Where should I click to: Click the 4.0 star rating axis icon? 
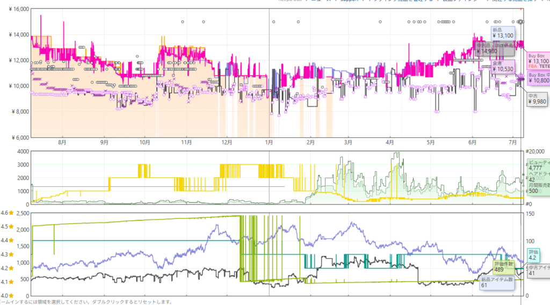[12, 295]
